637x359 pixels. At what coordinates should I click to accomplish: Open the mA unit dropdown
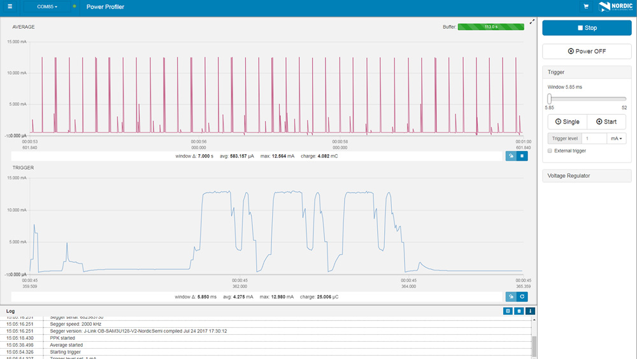pyautogui.click(x=616, y=138)
